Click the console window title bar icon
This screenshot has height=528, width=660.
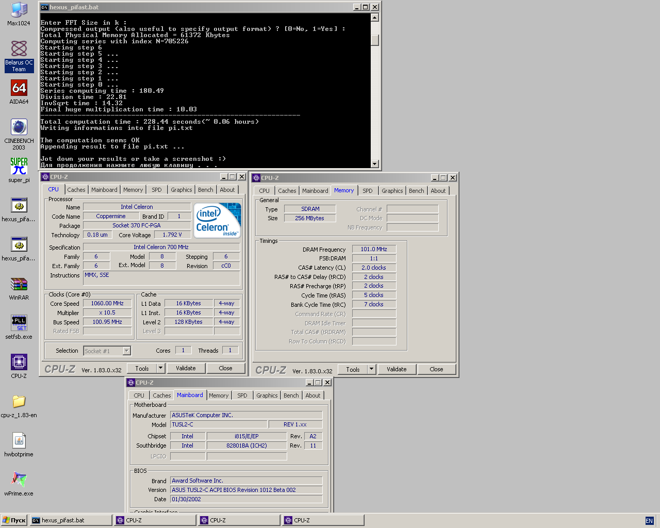pyautogui.click(x=45, y=7)
